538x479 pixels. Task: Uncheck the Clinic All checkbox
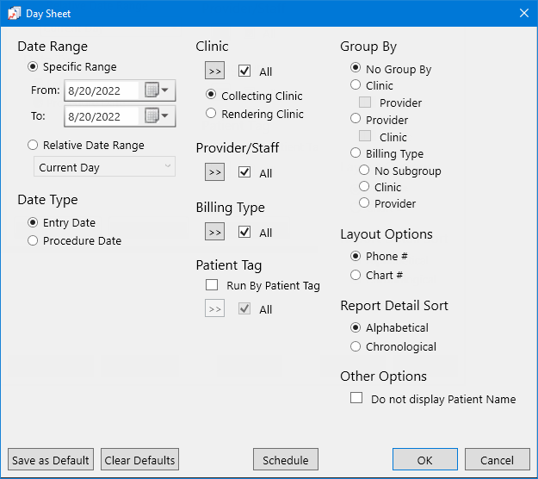pyautogui.click(x=244, y=72)
